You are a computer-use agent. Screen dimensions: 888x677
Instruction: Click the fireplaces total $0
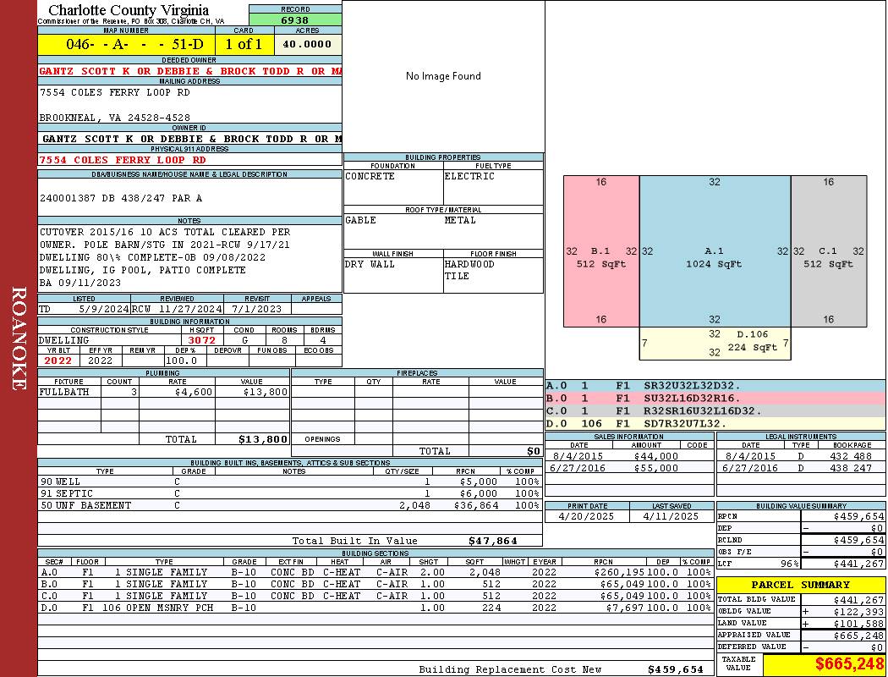pos(534,452)
